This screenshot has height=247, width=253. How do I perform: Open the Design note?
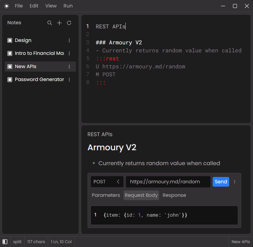40,41
